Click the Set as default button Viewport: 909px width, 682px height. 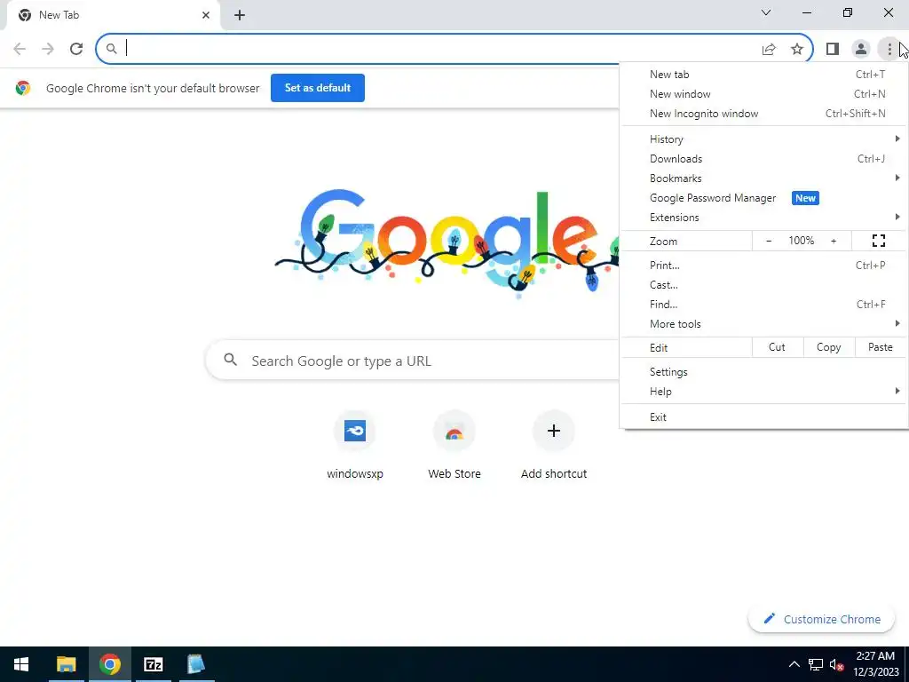(x=318, y=88)
